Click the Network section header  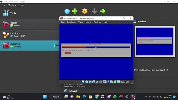pyautogui.click(x=73, y=91)
